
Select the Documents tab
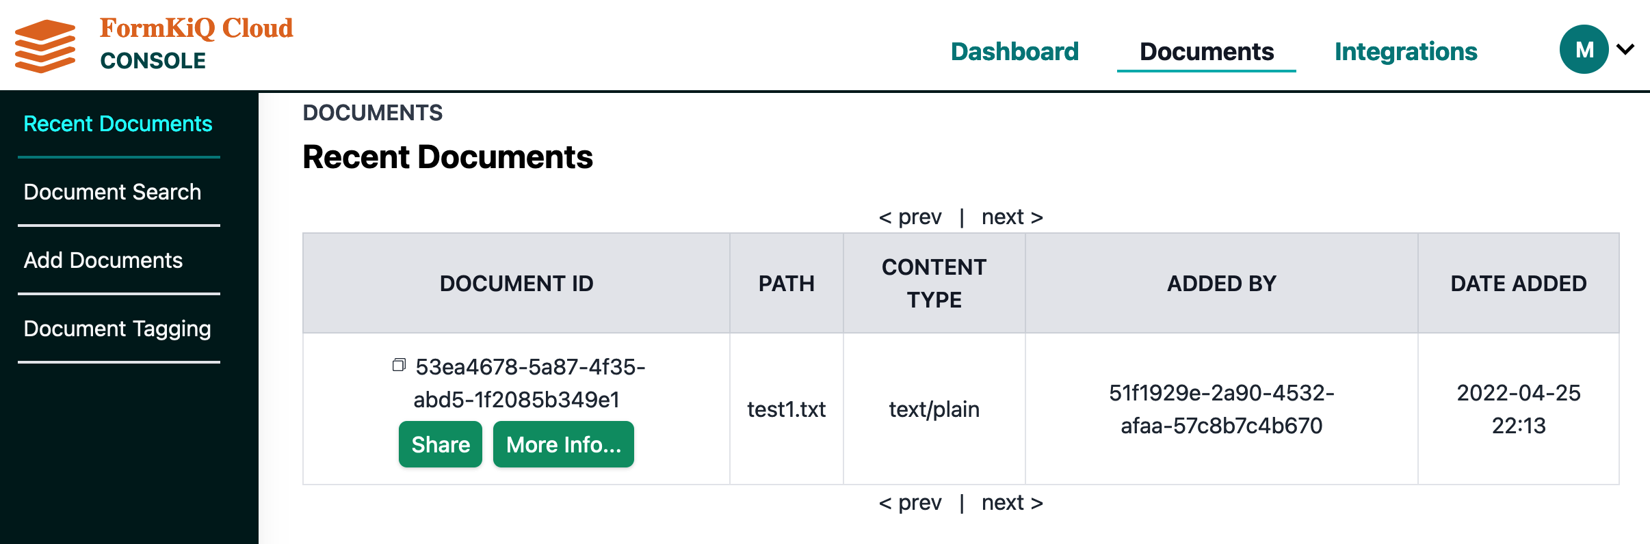point(1207,52)
